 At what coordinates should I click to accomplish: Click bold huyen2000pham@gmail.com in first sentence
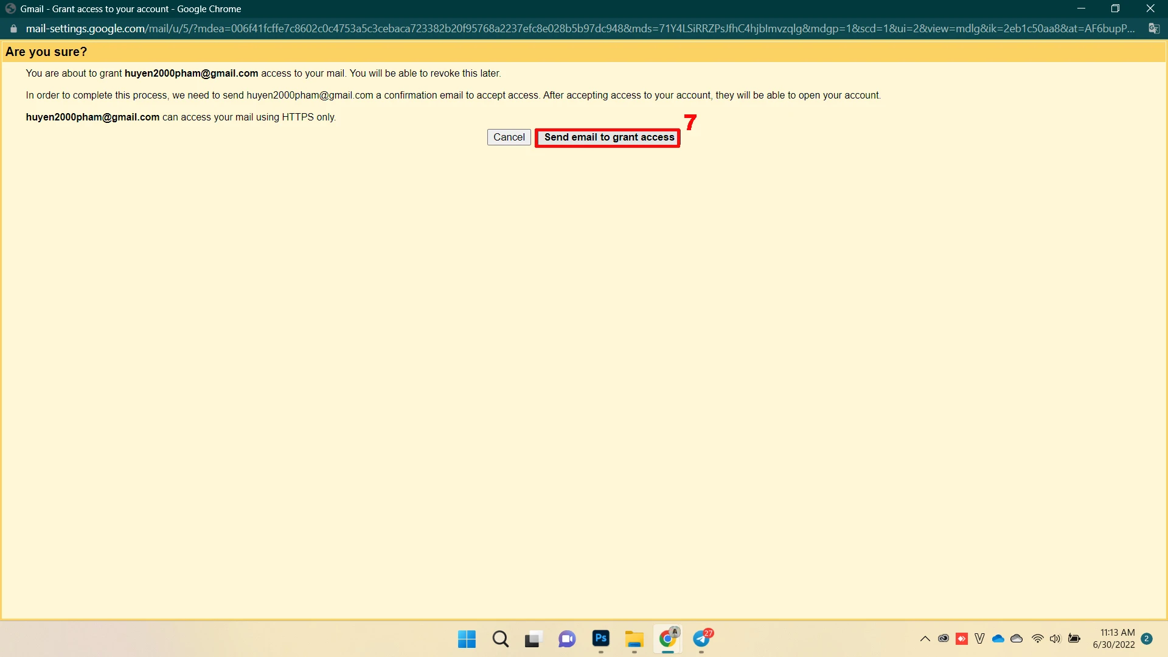click(192, 74)
